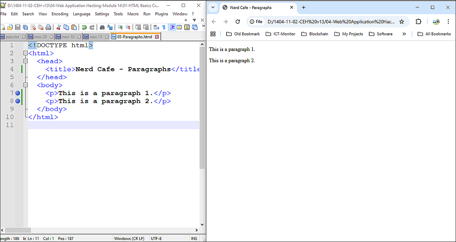
Task: Open the Chrome Extensions puzzle icon
Action: pyautogui.click(x=419, y=22)
